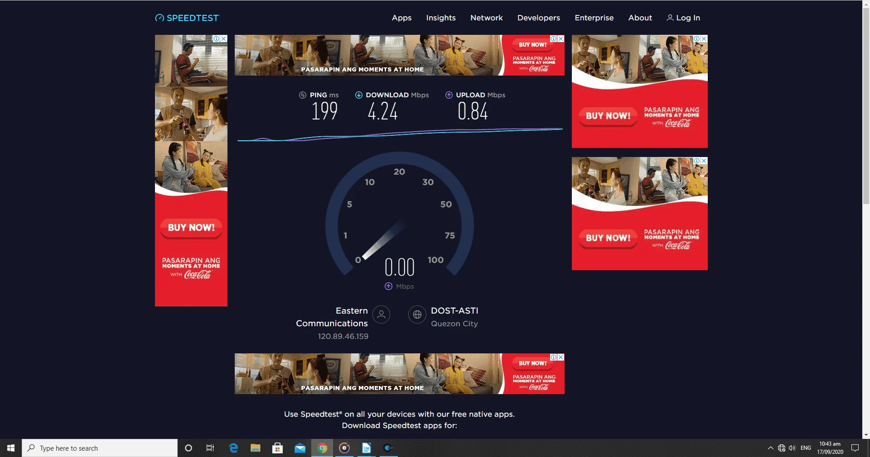Click BUY NOW! on the upper right ad
This screenshot has width=870, height=457.
[608, 116]
